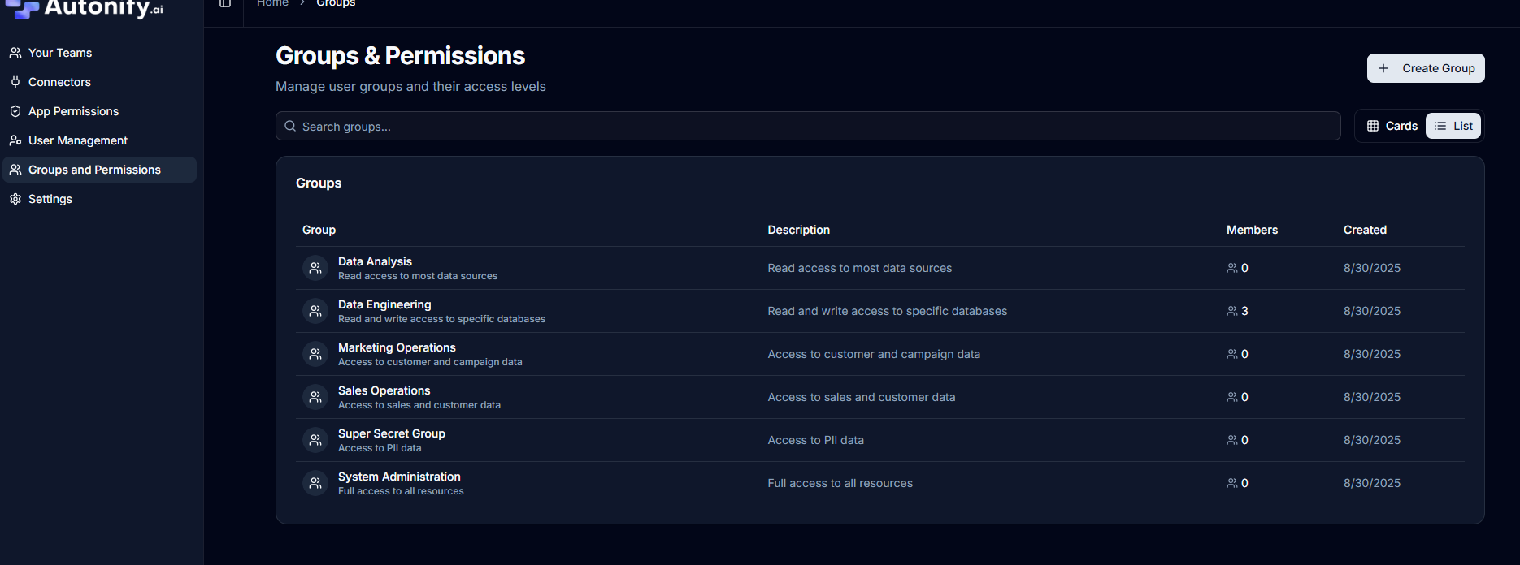This screenshot has height=565, width=1520.
Task: Open Settings from the sidebar
Action: coord(98,199)
